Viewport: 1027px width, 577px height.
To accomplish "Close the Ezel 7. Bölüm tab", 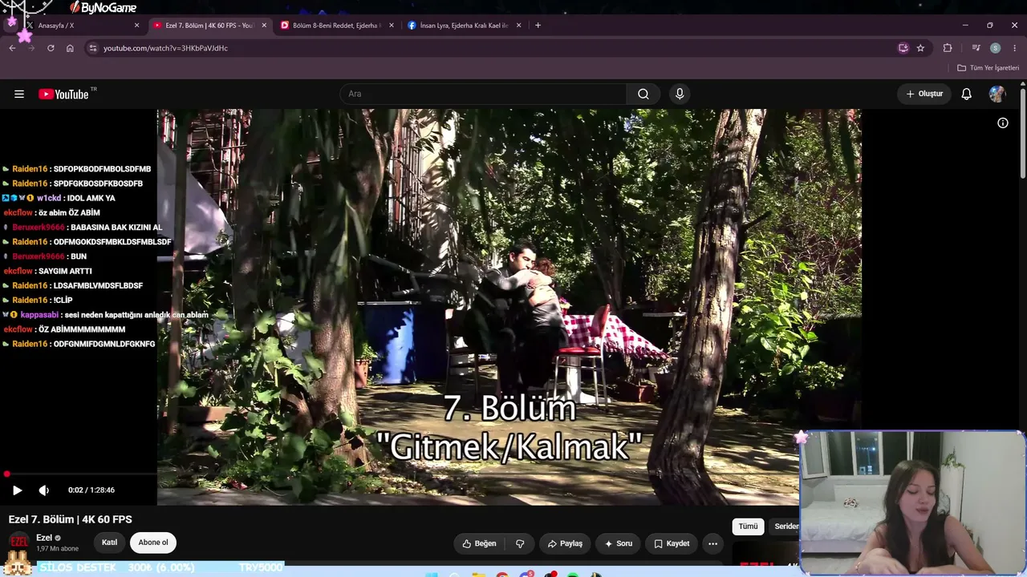I will (264, 26).
